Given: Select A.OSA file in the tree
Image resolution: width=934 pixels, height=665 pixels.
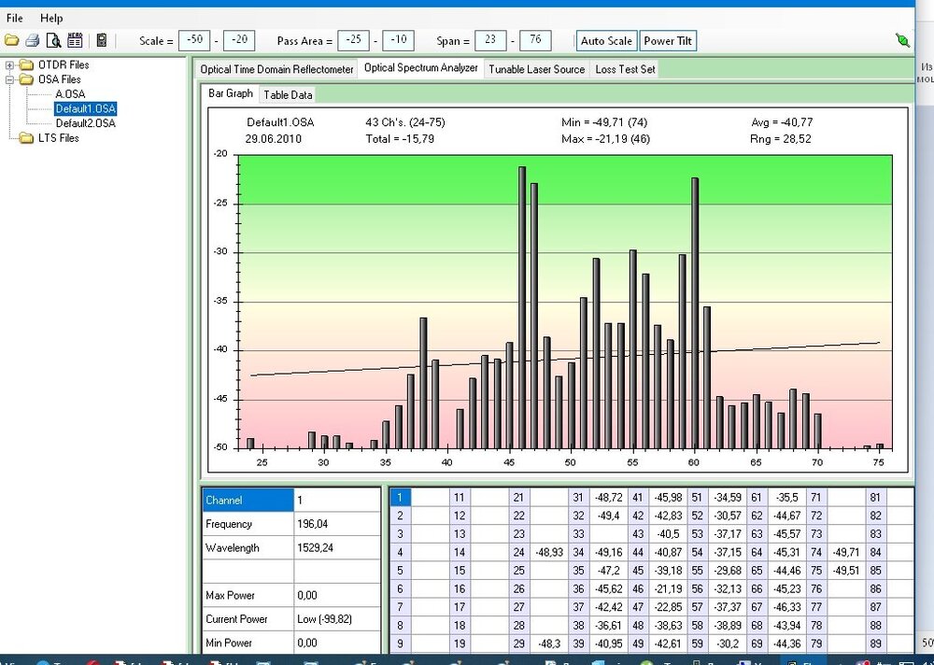Looking at the screenshot, I should (72, 94).
